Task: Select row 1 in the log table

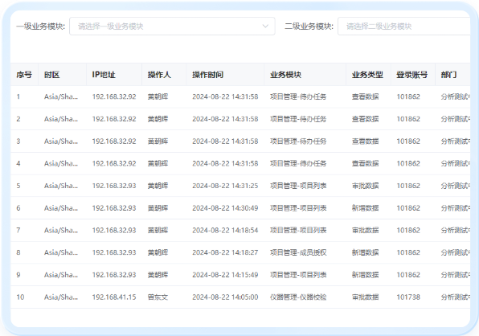Action: [x=240, y=96]
